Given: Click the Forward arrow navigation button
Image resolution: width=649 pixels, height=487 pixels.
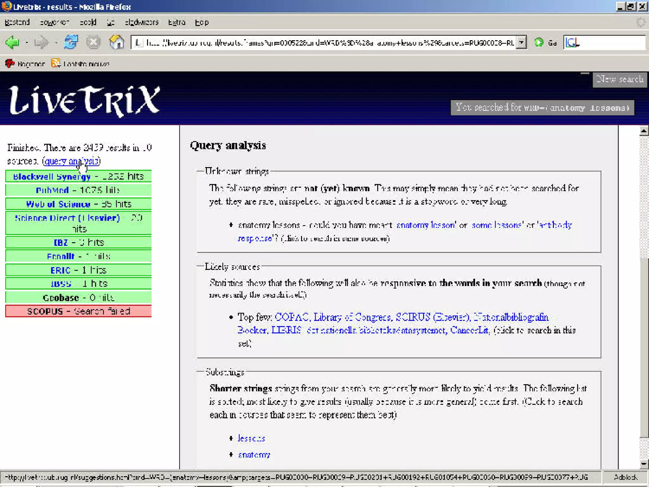Looking at the screenshot, I should tap(41, 42).
